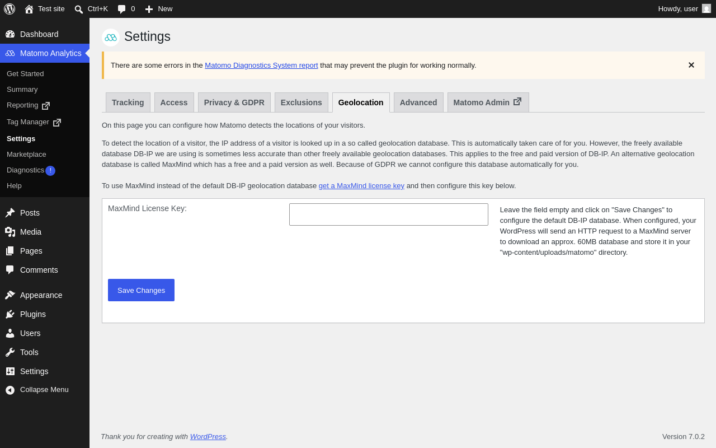Click the Plugins plug icon

(x=10, y=314)
